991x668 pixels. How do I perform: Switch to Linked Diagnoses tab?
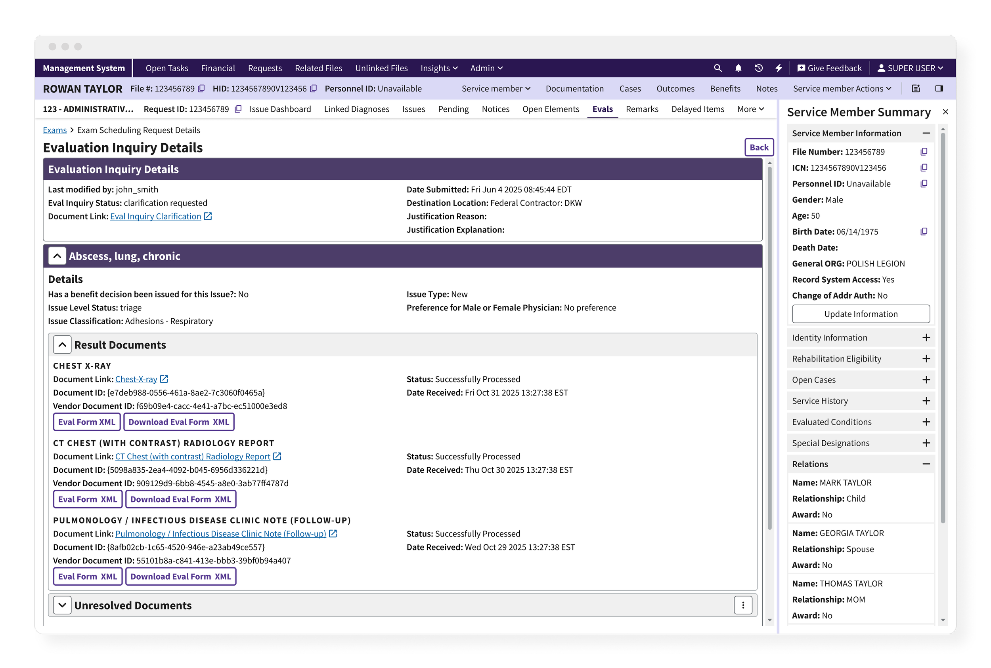point(356,109)
